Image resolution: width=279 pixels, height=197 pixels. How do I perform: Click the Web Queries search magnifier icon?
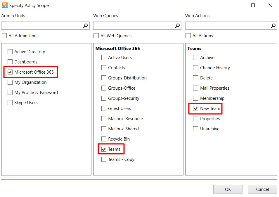(x=178, y=26)
